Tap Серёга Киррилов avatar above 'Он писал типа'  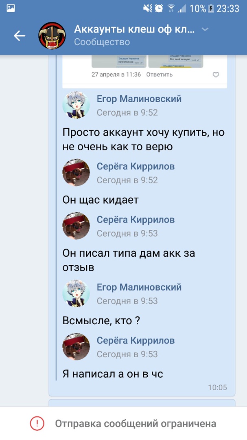pos(76,226)
